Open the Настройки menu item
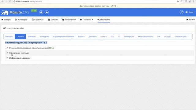Viewport: 196px width, 110px height. pyautogui.click(x=104, y=20)
